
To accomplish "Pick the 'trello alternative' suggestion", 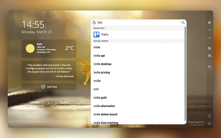I will click(x=137, y=106).
